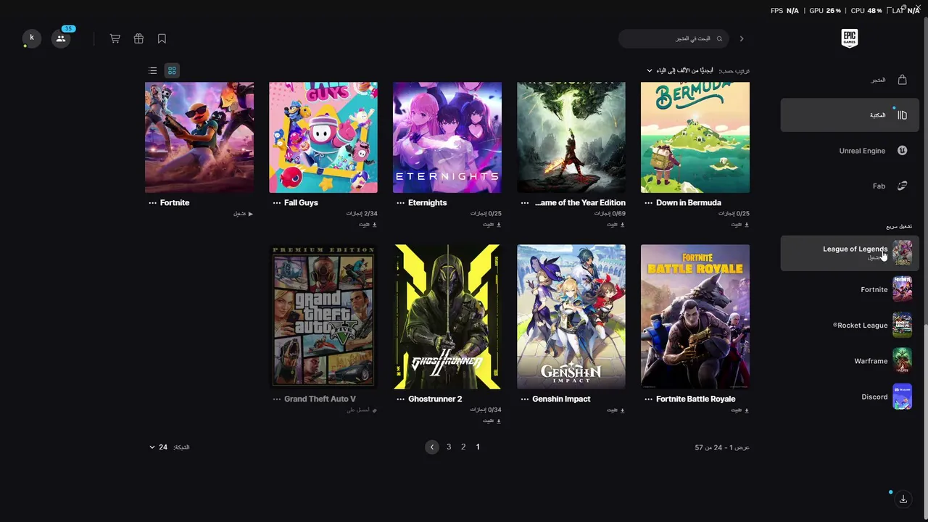Open the Eternights cover art
The width and height of the screenshot is (928, 522).
(447, 138)
